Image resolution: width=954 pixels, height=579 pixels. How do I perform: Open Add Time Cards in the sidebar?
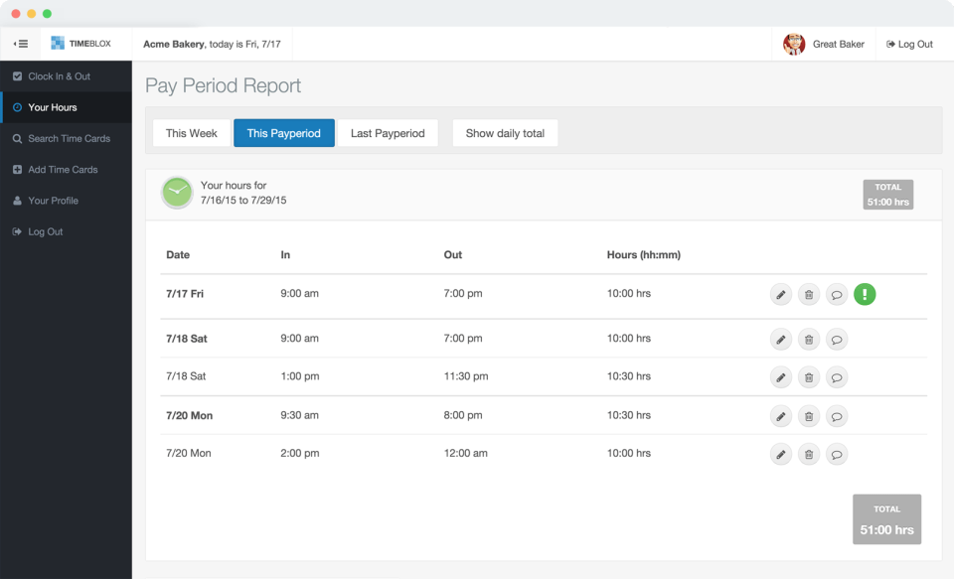coord(63,170)
